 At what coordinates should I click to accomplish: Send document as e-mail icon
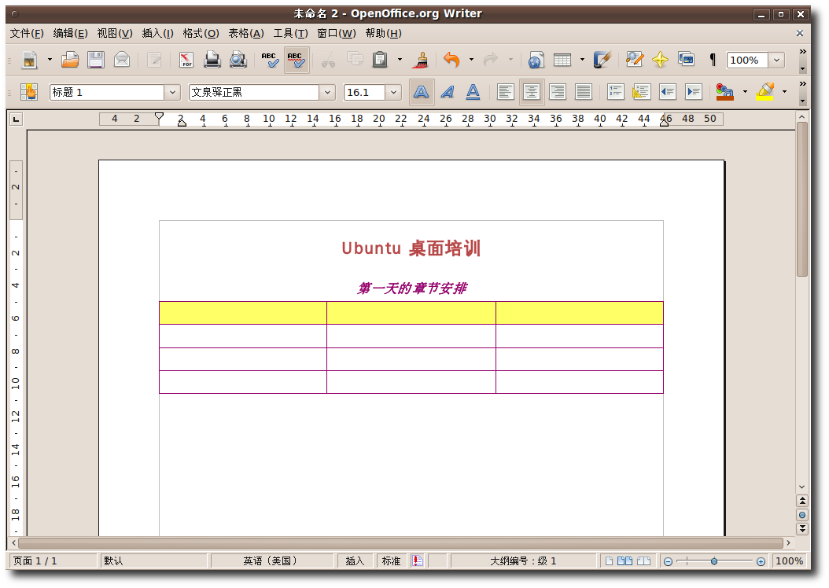click(122, 61)
